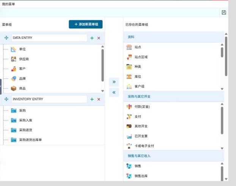
Task: Select the 卡或电子支付 icon
Action: point(129,146)
